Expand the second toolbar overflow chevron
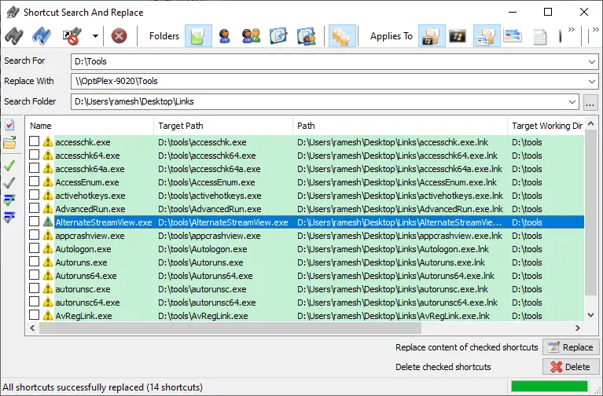The width and height of the screenshot is (603, 396). pyautogui.click(x=595, y=30)
